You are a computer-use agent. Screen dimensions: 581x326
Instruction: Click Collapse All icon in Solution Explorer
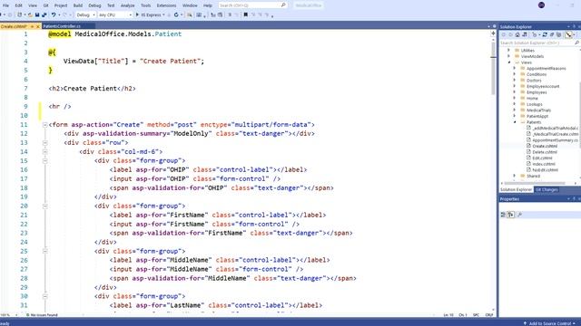coord(552,34)
